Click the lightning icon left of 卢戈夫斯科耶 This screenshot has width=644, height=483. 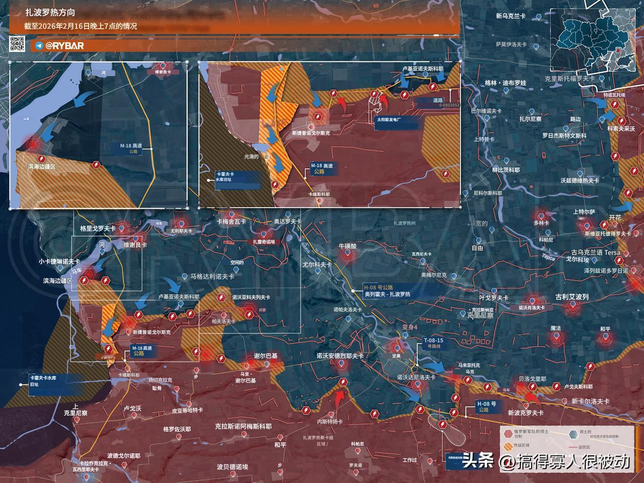pyautogui.click(x=556, y=386)
